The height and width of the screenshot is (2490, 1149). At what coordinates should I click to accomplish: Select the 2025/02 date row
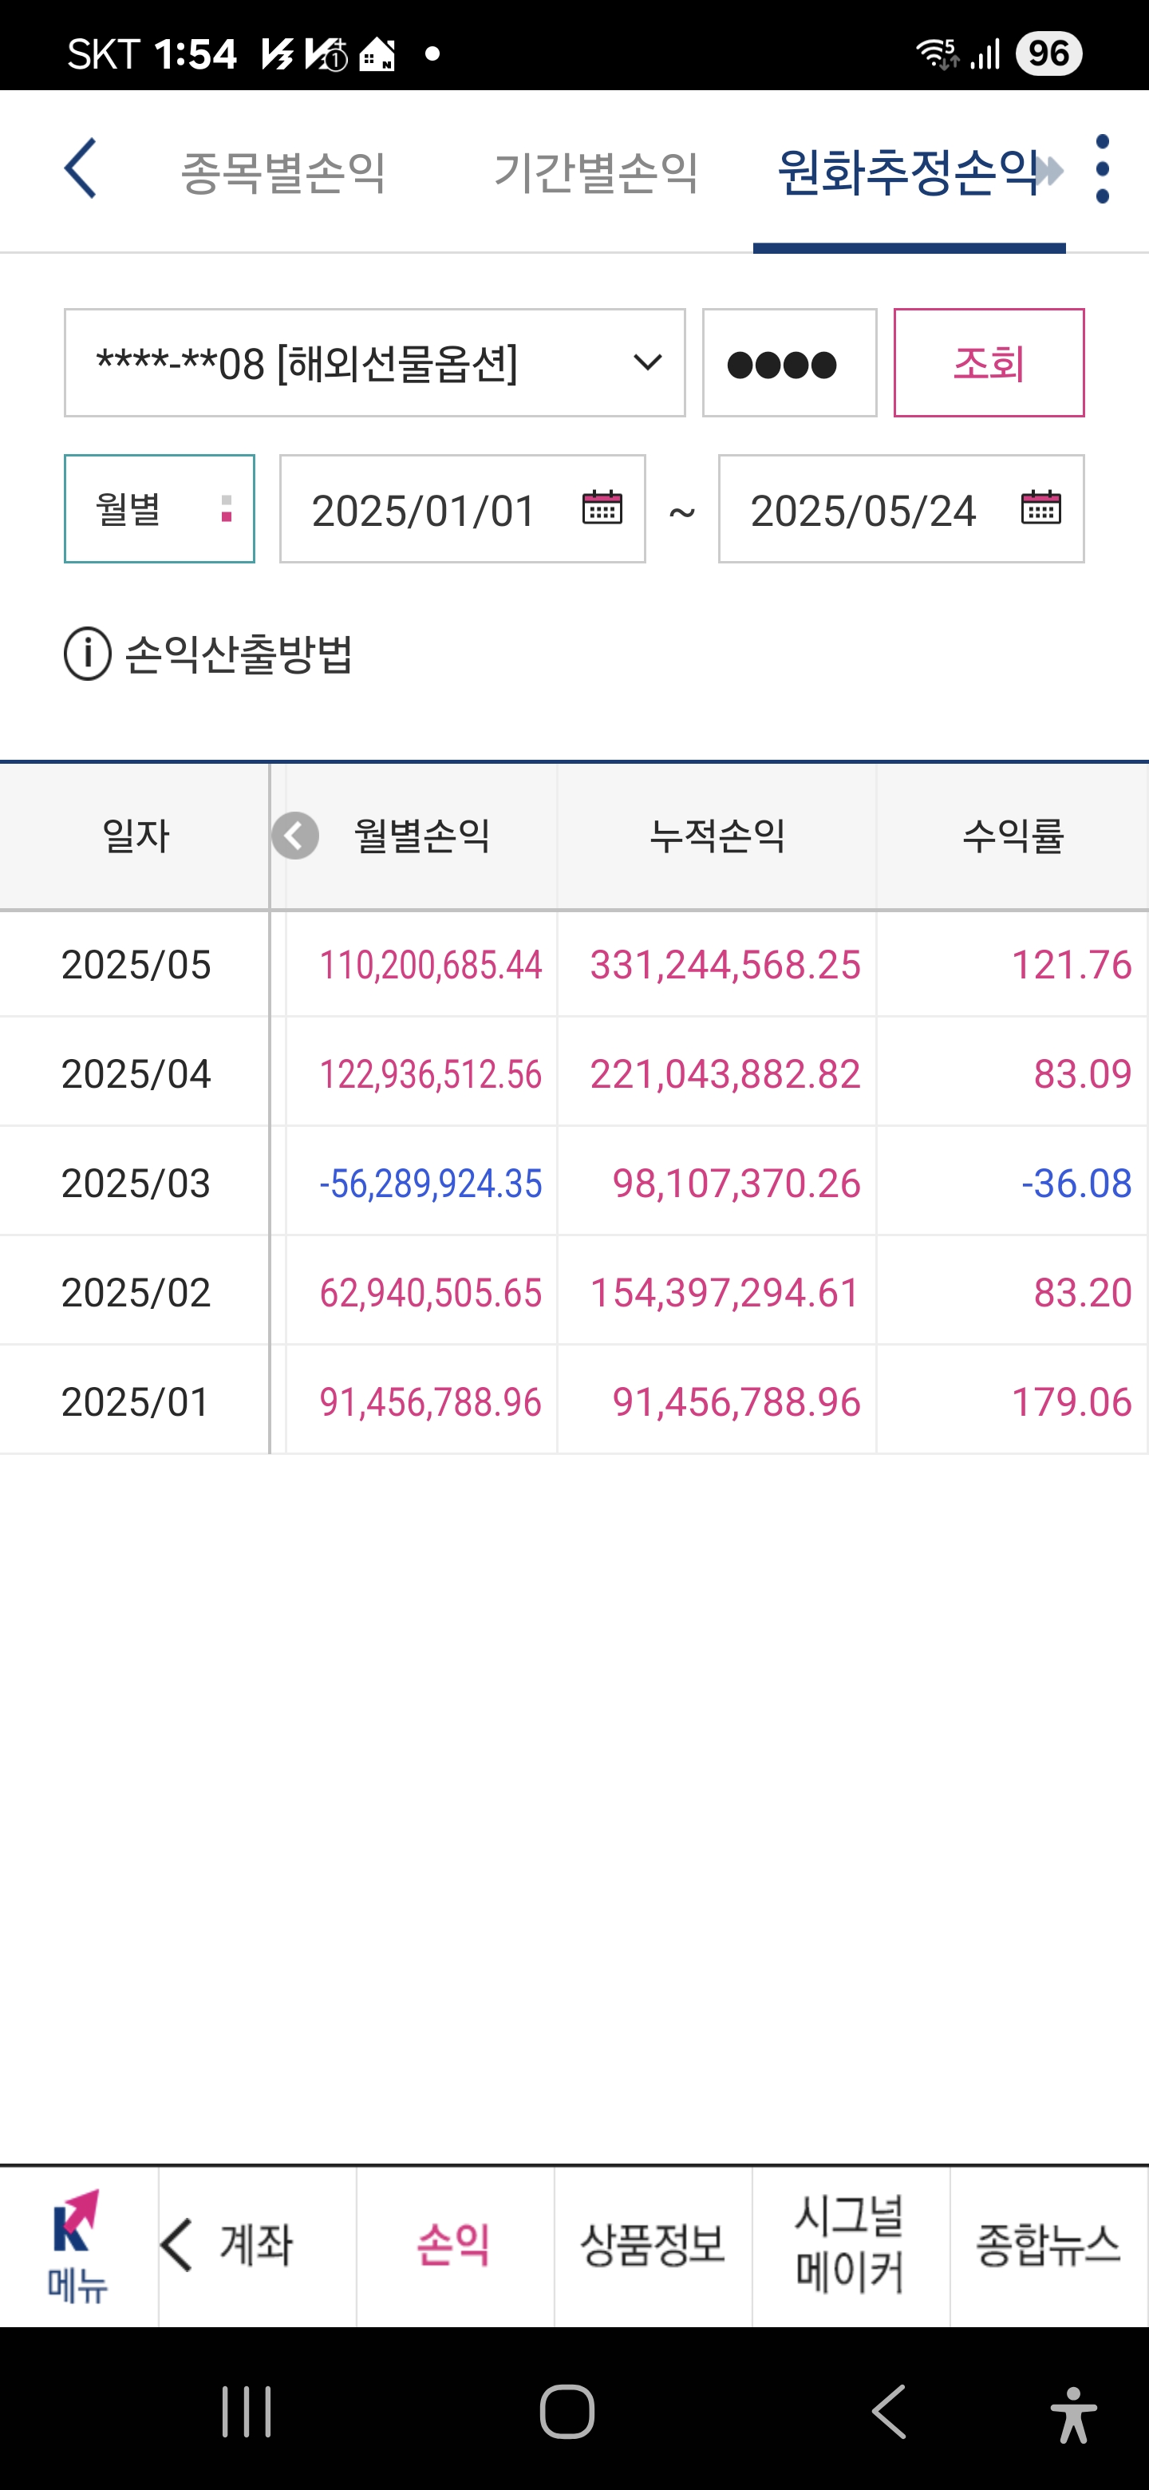136,1292
